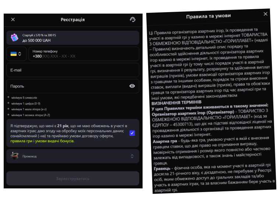
Task: Click the heading ВИЗНАЧЕННЯ ТЕРМІНІВ
Action: coord(176,103)
